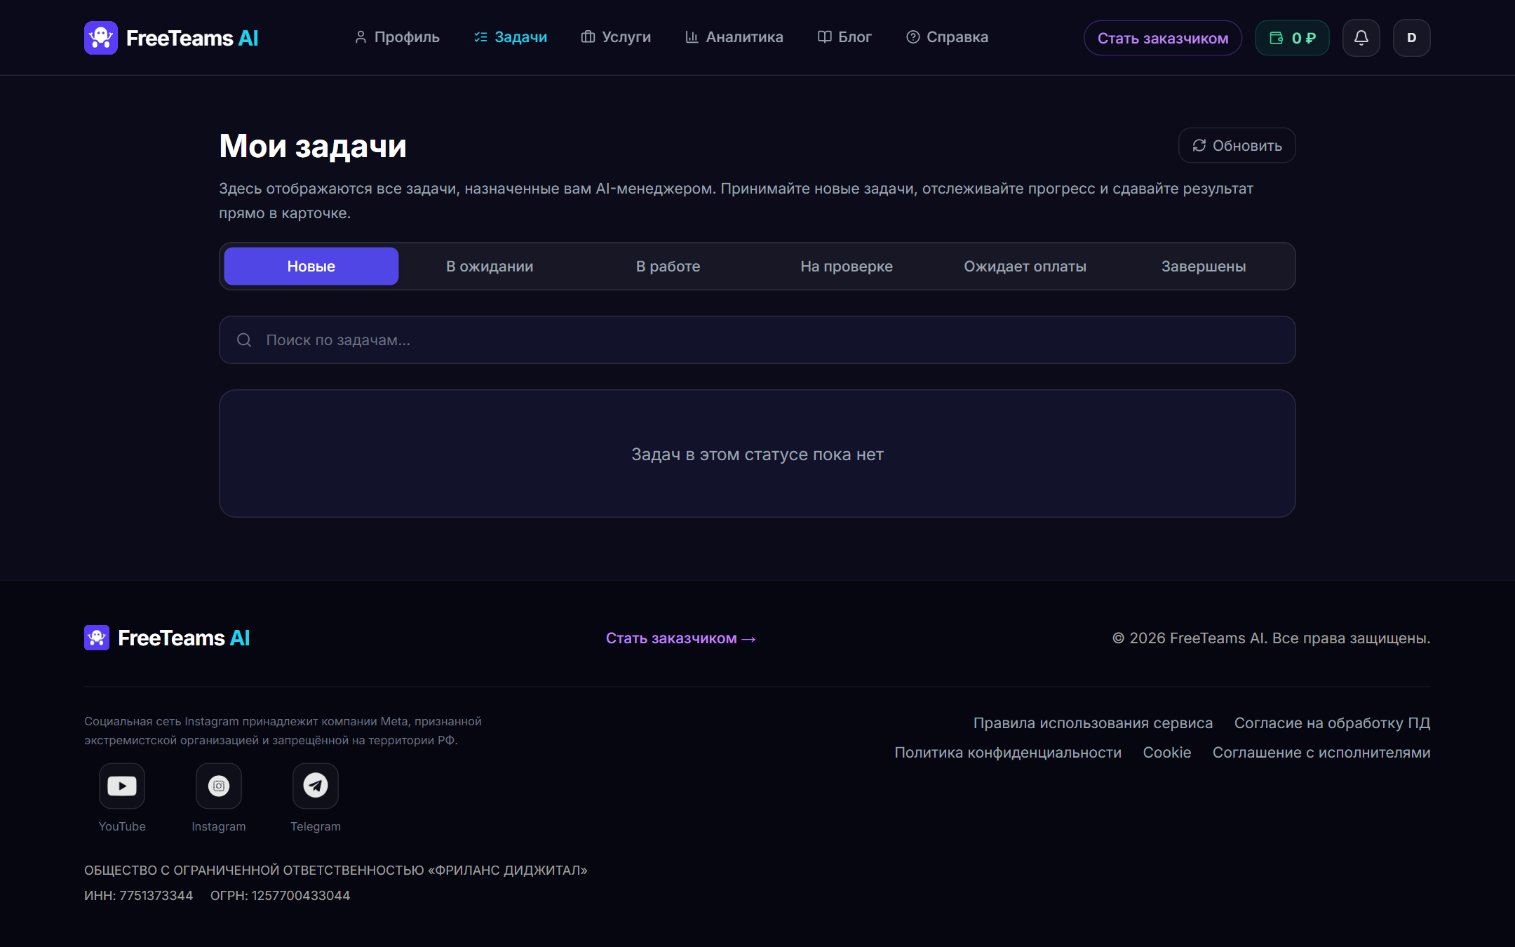
Task: Open Задачи navigation item
Action: [x=511, y=37]
